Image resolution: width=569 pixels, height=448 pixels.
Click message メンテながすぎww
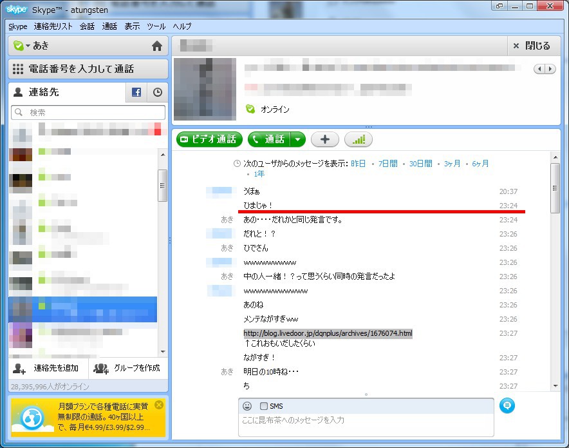tap(271, 319)
